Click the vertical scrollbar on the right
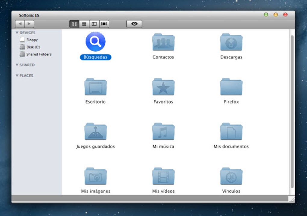 292,111
